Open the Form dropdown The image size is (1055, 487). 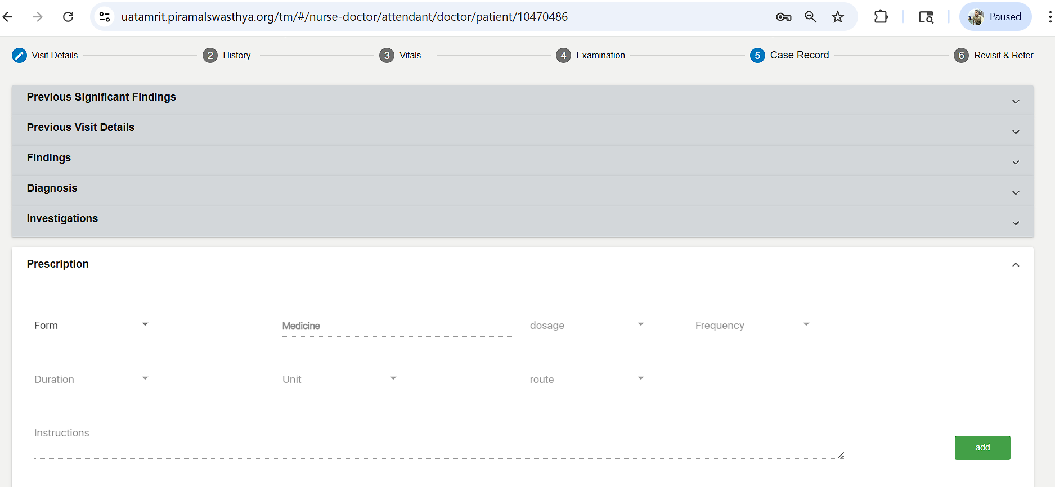(91, 325)
